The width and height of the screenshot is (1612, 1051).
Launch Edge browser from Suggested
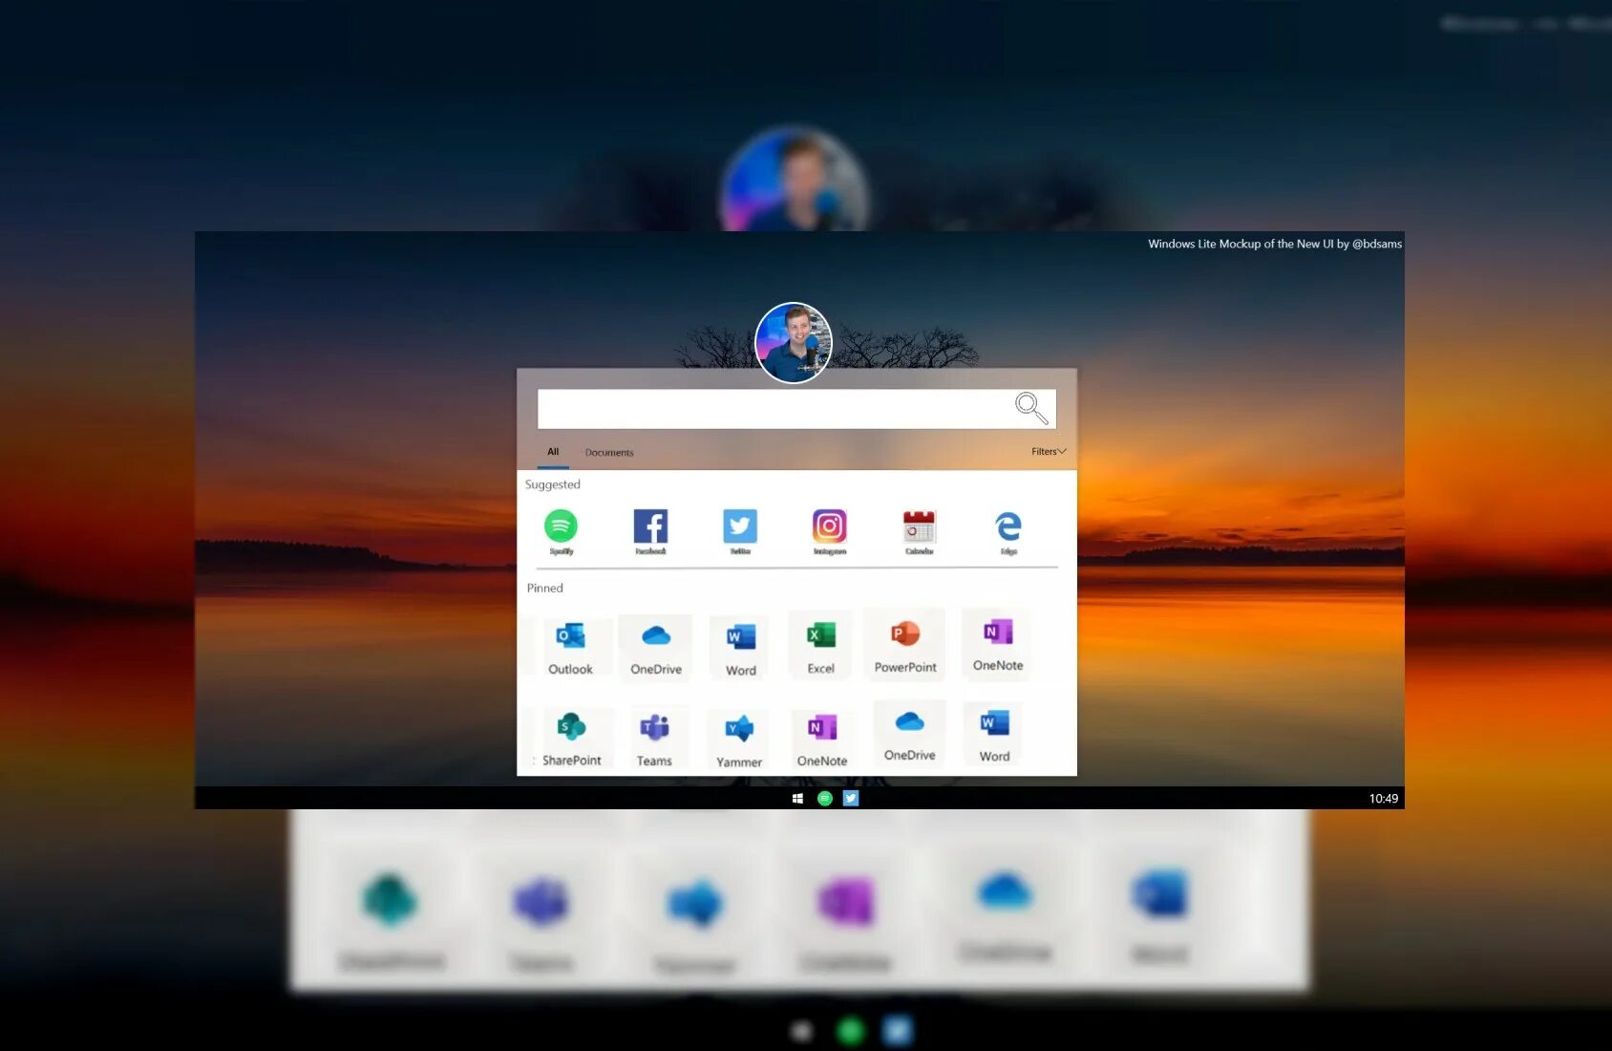point(1008,530)
